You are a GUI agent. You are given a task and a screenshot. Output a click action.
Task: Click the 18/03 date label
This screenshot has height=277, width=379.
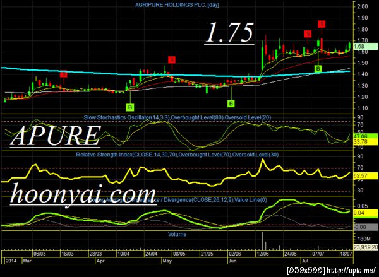pyautogui.click(x=68, y=254)
